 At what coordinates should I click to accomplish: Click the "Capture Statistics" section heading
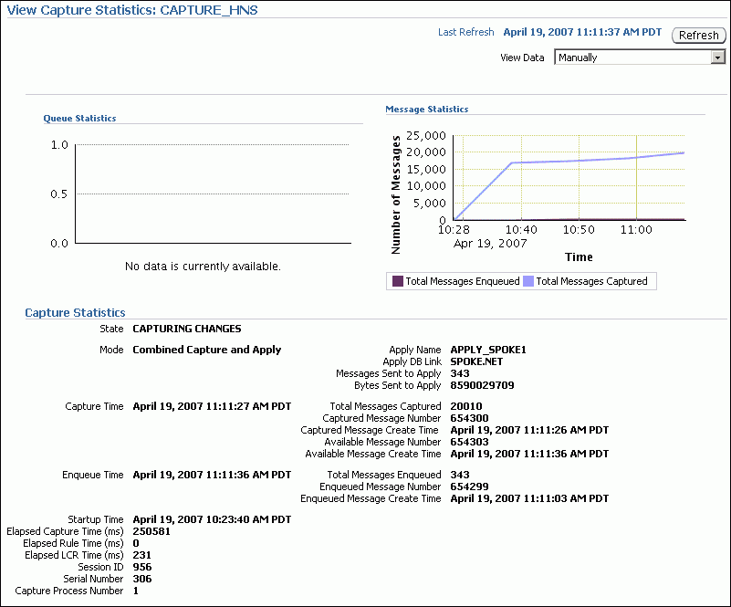[x=74, y=312]
